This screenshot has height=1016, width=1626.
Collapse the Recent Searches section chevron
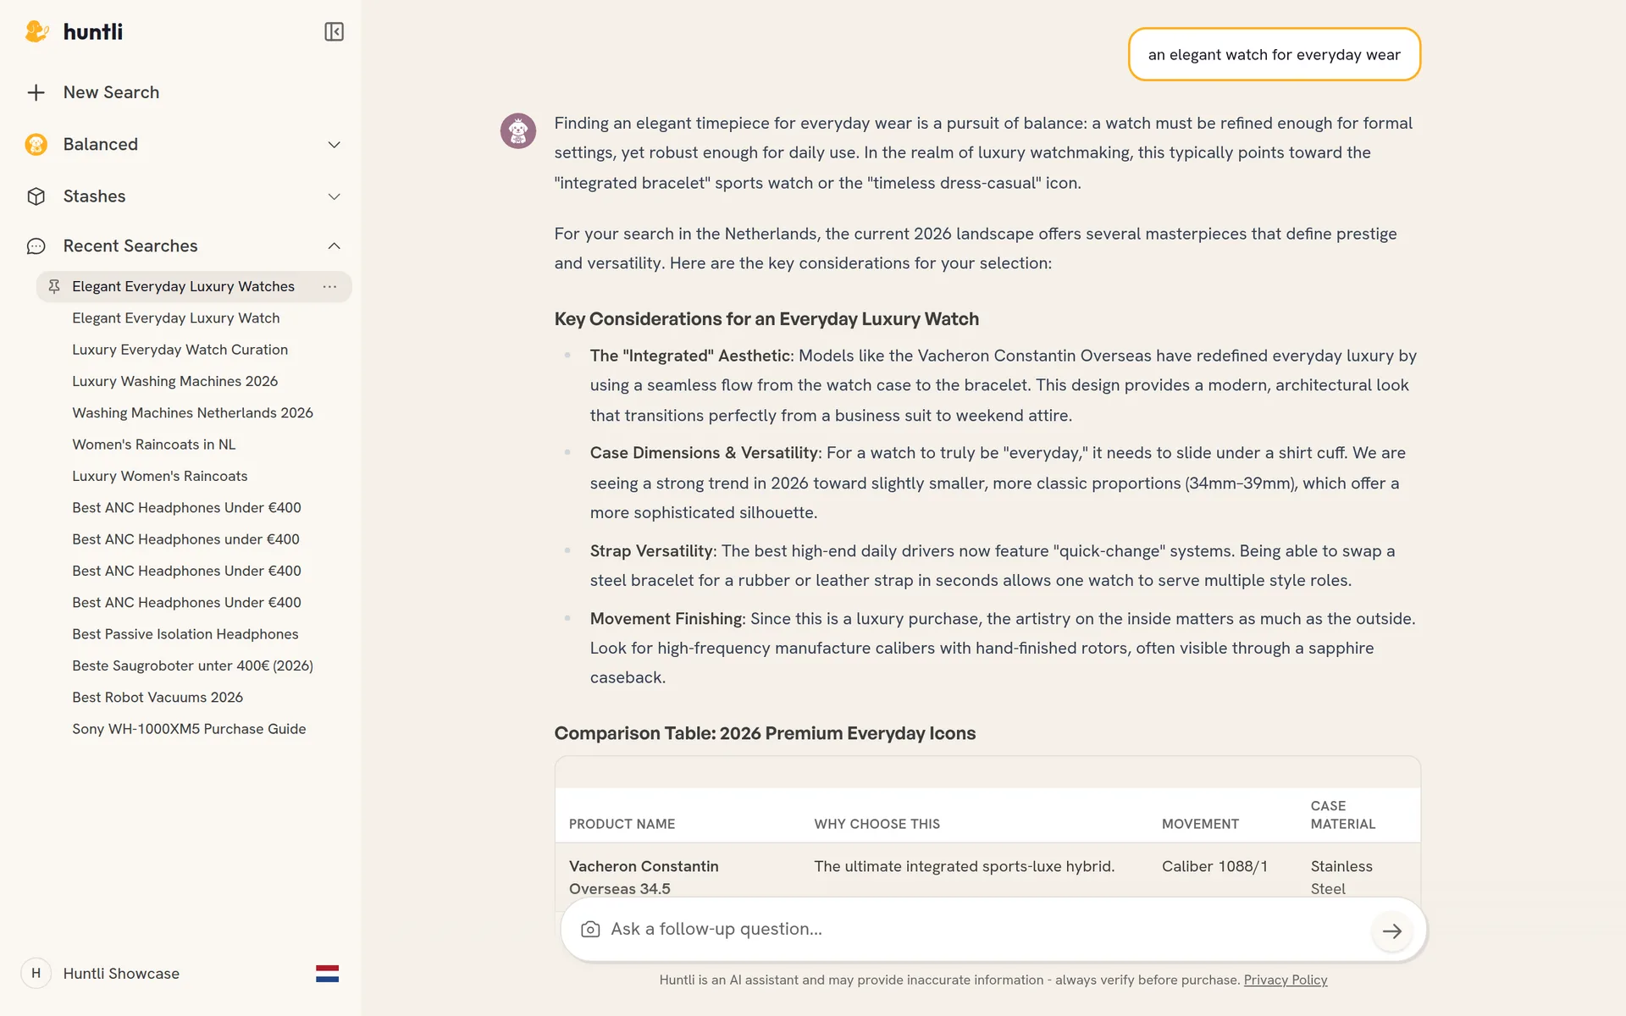(334, 246)
